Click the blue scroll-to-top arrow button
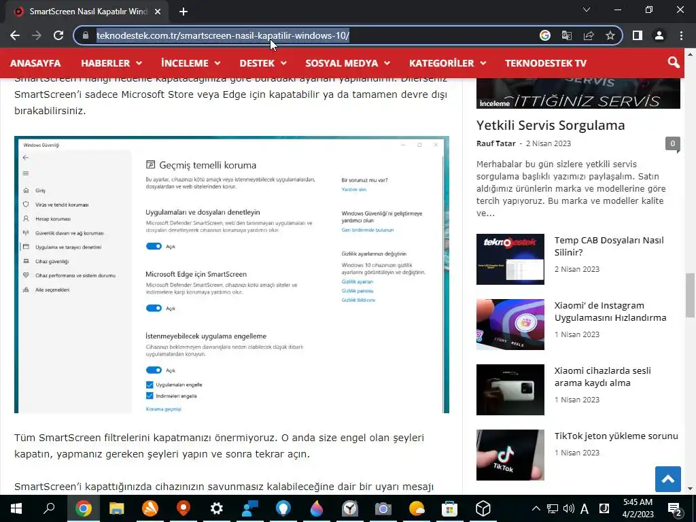This screenshot has width=696, height=522. pyautogui.click(x=667, y=479)
